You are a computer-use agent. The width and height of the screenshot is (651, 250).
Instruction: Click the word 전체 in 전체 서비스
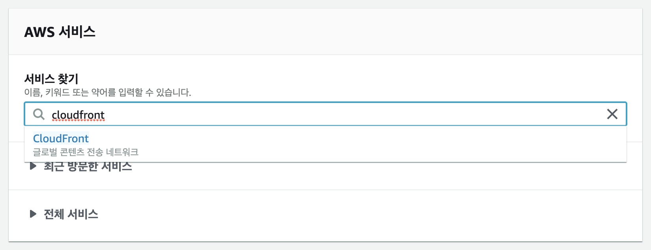point(54,214)
